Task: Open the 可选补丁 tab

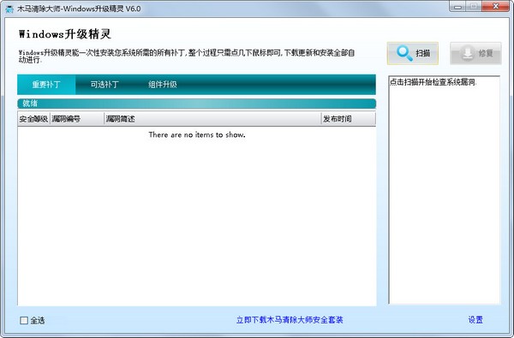Action: pos(105,85)
